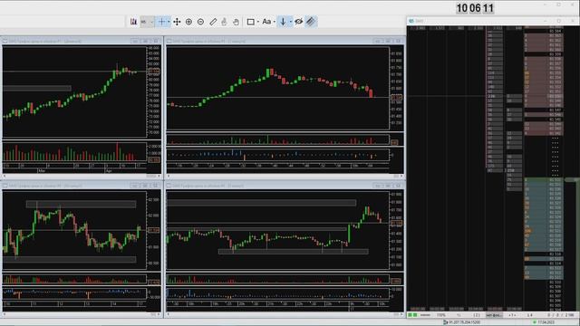Select the crosshair cursor tool

[161, 22]
